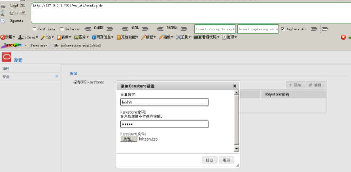Click right arrow after %URL
Screen dimensions: 351x172
pyautogui.click(x=145, y=29)
